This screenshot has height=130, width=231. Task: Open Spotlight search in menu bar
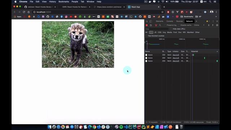[x=210, y=1]
